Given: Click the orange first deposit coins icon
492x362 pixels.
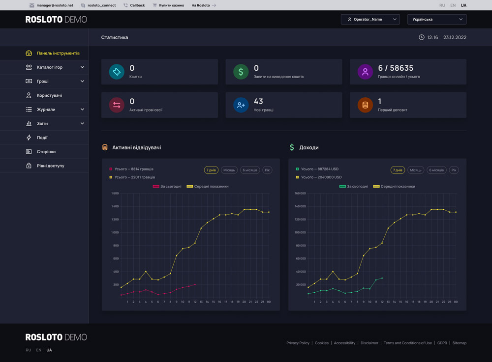Looking at the screenshot, I should pos(365,105).
